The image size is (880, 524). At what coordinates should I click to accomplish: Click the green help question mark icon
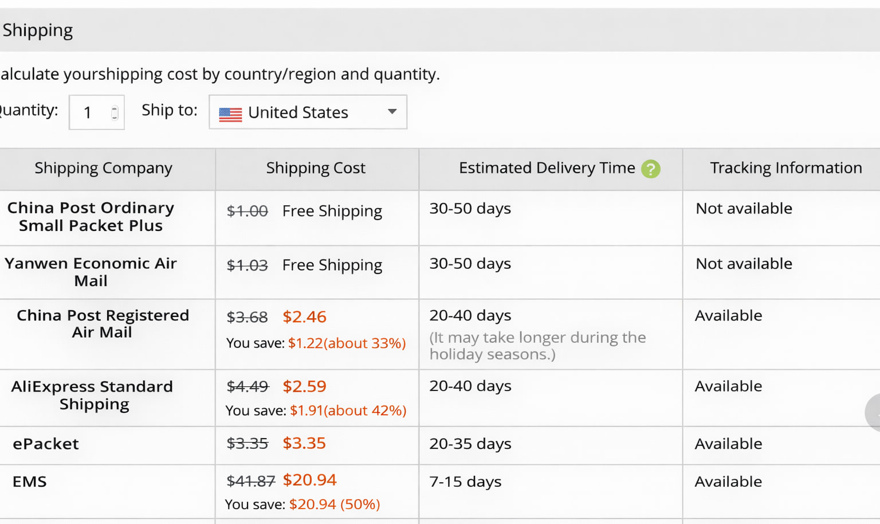coord(650,169)
